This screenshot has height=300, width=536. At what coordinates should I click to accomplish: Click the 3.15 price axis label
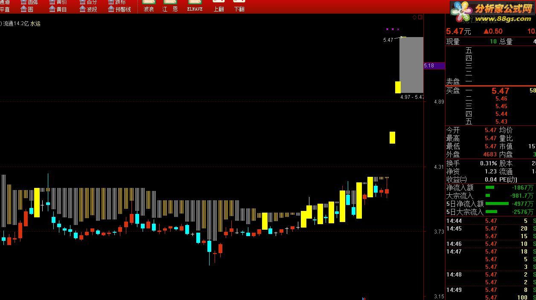click(439, 297)
